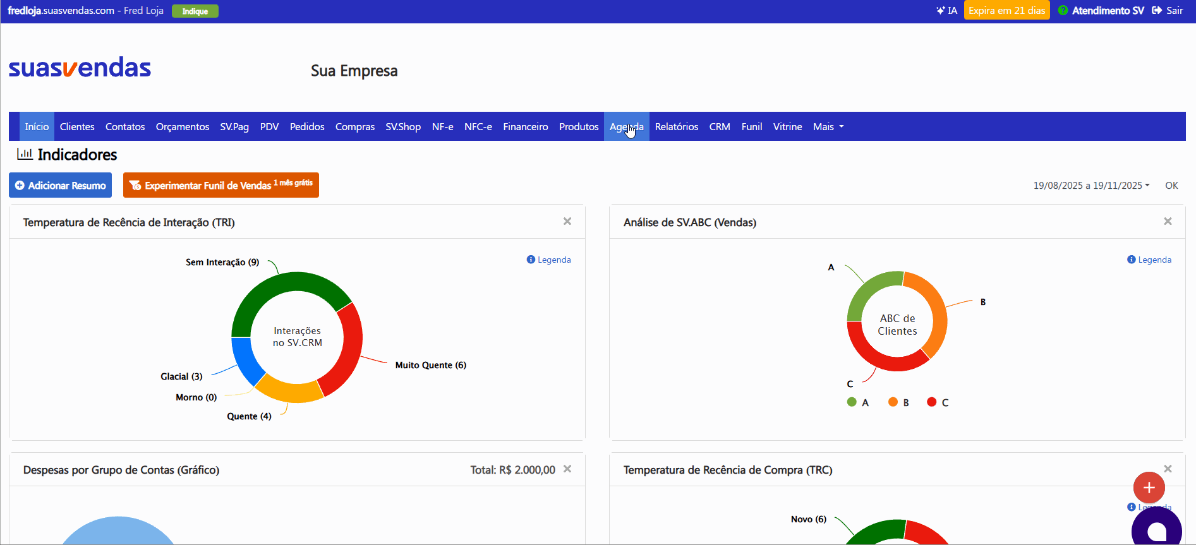Viewport: 1196px width, 545px height.
Task: Open the Pedidos menu
Action: click(307, 126)
